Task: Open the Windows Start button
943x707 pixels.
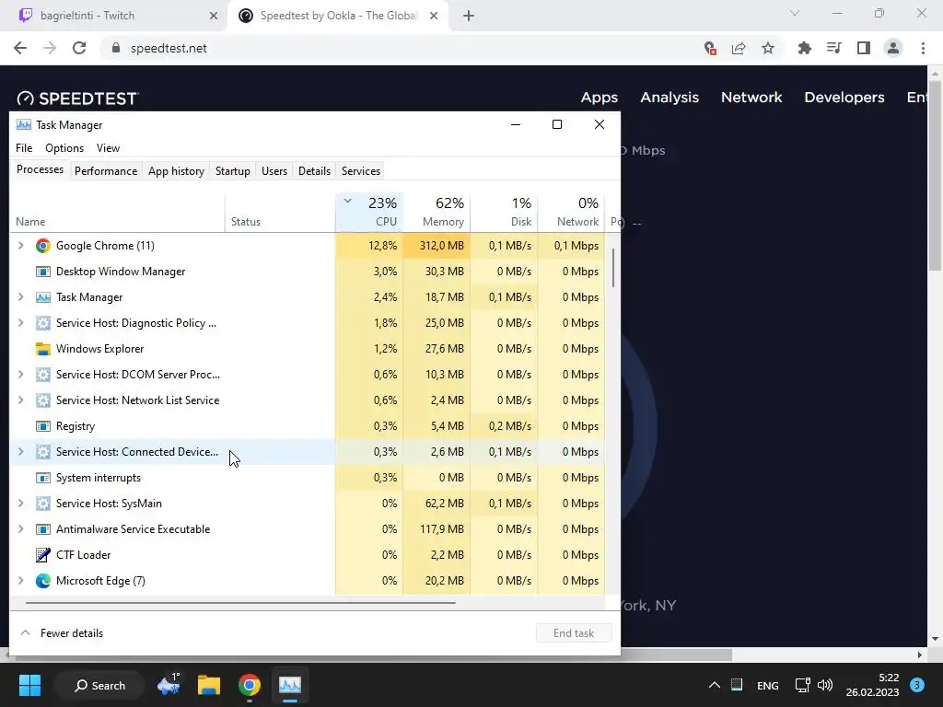Action: tap(29, 685)
